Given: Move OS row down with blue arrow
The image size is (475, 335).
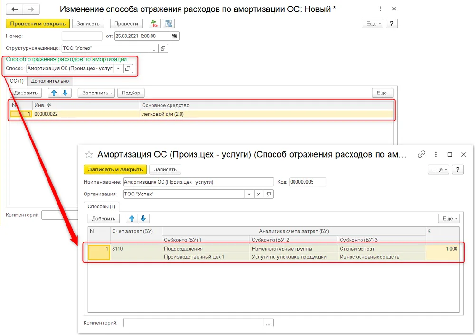Looking at the screenshot, I should (66, 93).
